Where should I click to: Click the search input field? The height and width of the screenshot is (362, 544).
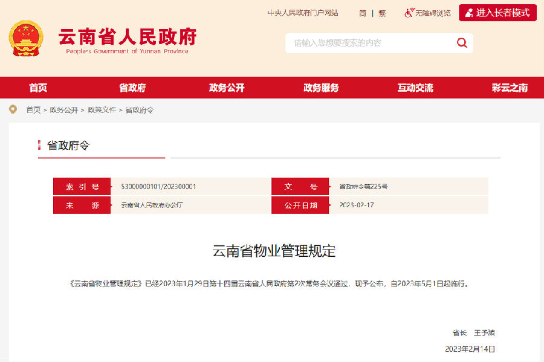[x=363, y=43]
